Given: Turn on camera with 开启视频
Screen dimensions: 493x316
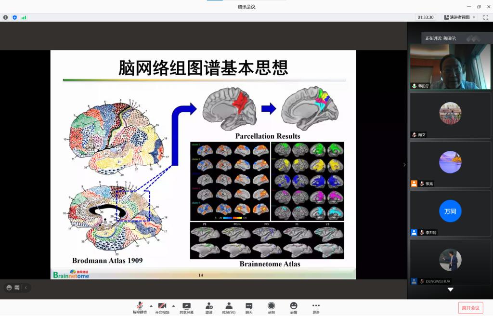Looking at the screenshot, I should tap(162, 307).
